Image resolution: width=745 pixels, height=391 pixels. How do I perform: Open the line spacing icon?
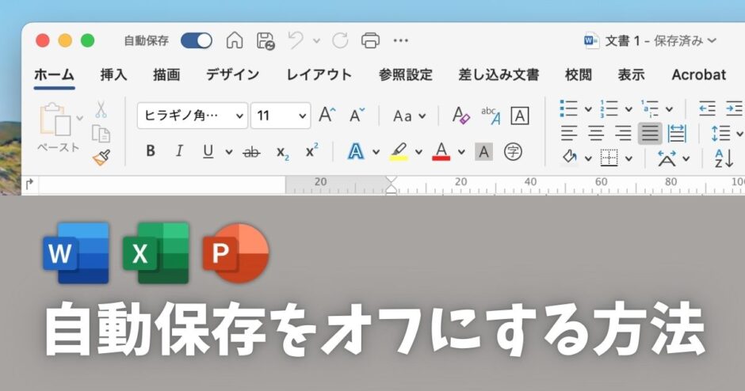[x=720, y=133]
